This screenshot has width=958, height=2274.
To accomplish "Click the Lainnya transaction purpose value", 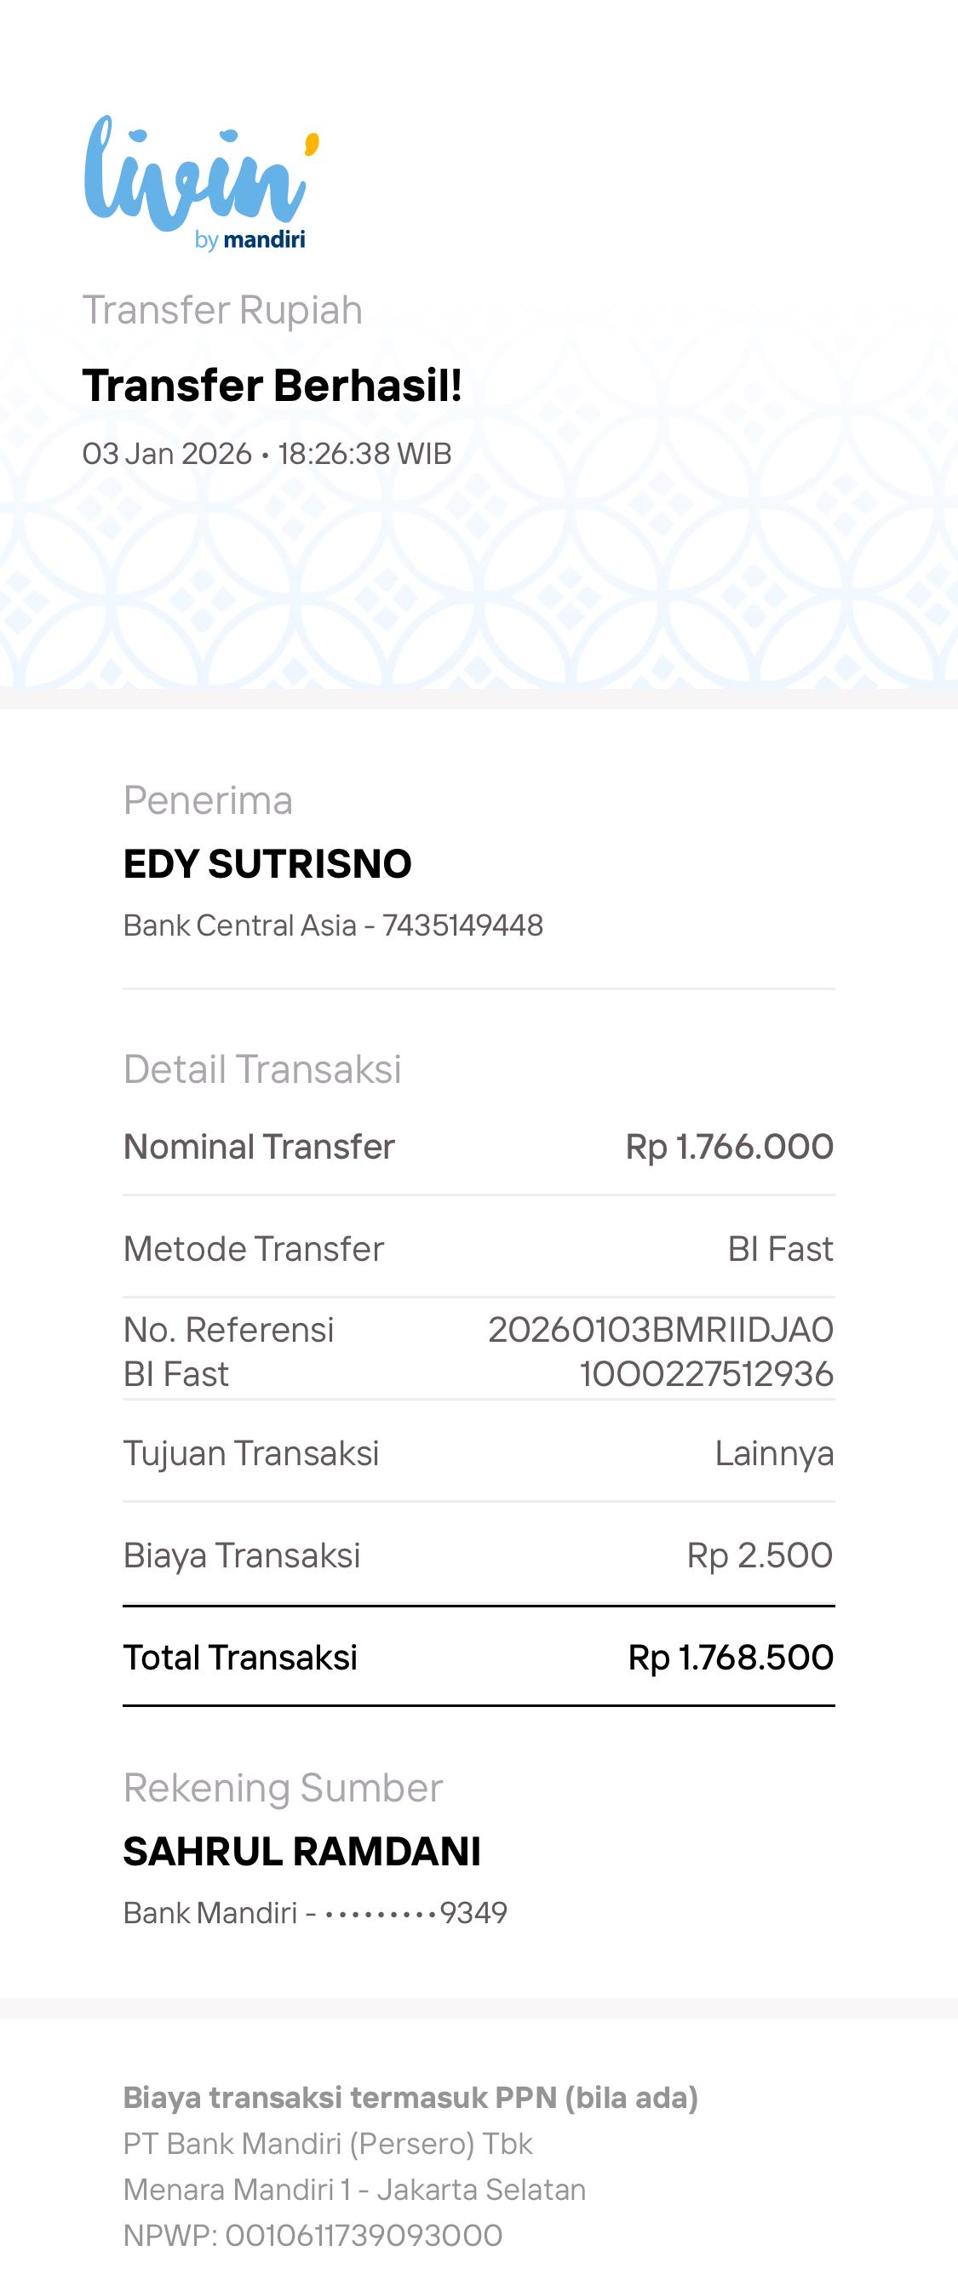I will pos(773,1453).
